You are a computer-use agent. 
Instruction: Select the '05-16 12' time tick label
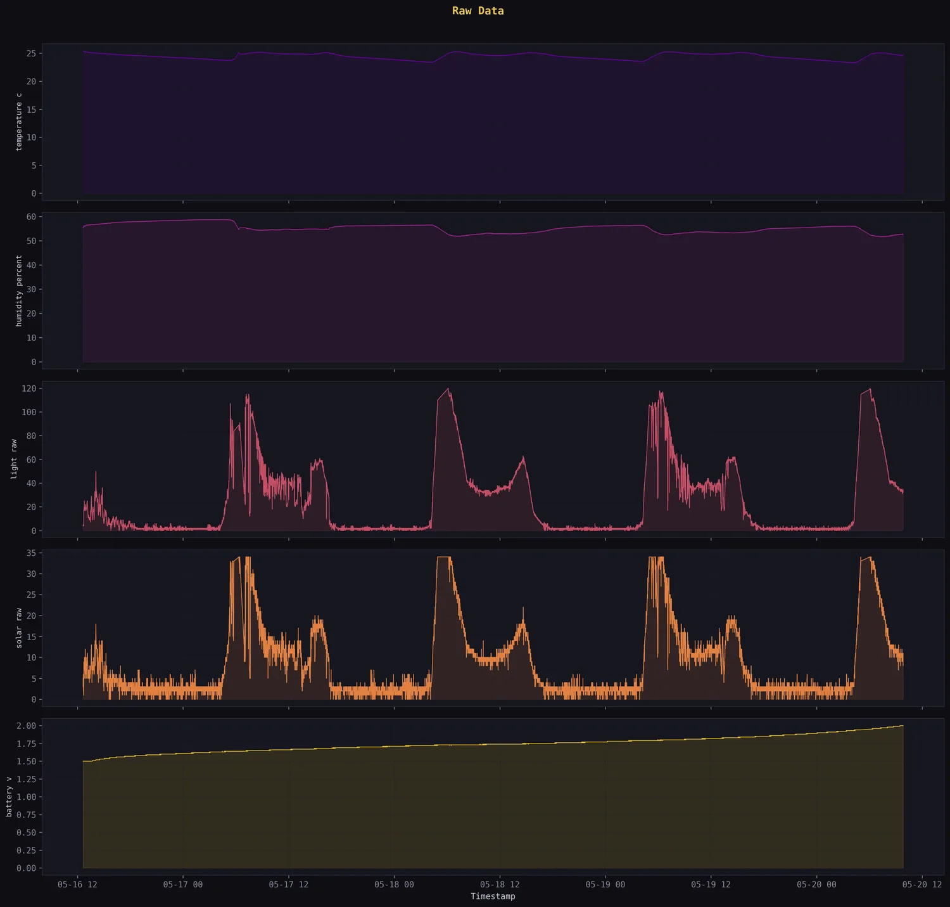77,884
